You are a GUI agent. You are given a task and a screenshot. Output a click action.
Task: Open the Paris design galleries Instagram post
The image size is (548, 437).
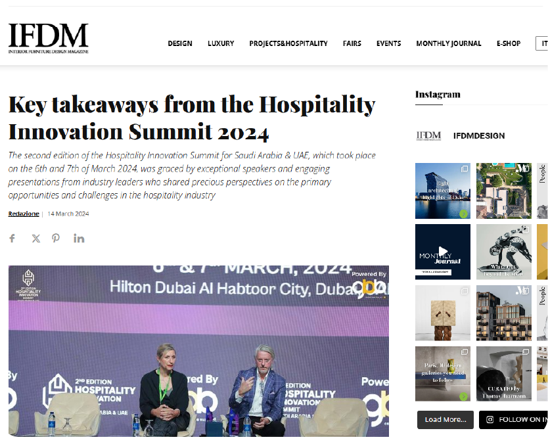(x=442, y=374)
